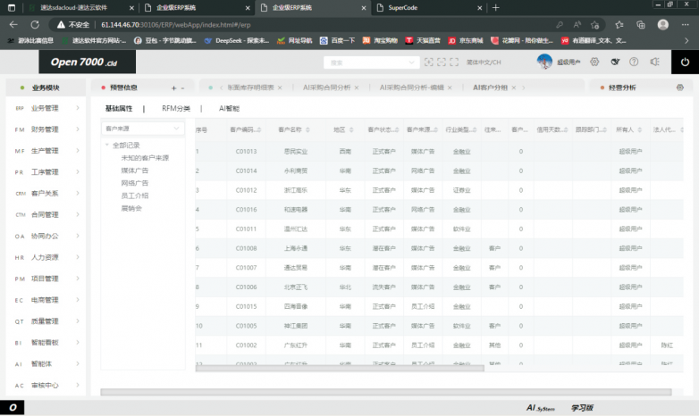Click the power logout icon
The height and width of the screenshot is (416, 699).
pyautogui.click(x=685, y=62)
